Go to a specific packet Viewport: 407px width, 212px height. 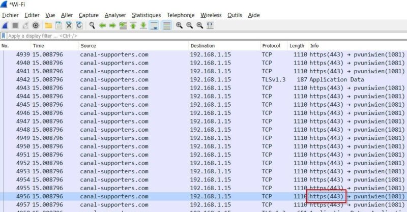point(123,25)
